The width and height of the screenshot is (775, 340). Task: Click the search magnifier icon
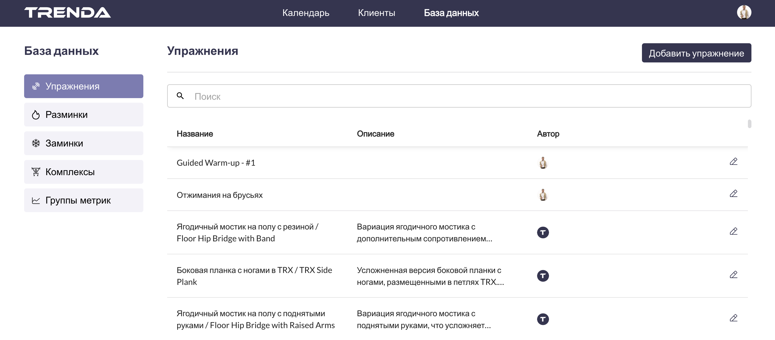coord(180,96)
